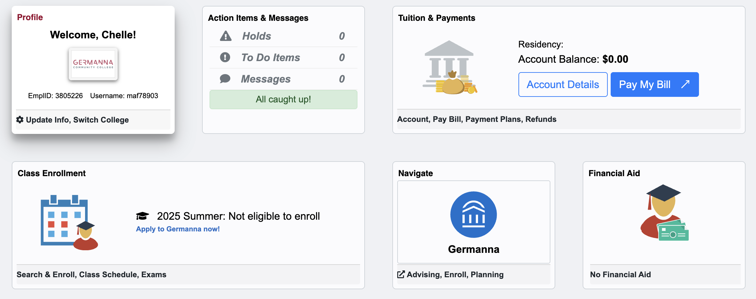Click the graduation cap icon beside 2025 Summer

coord(142,216)
